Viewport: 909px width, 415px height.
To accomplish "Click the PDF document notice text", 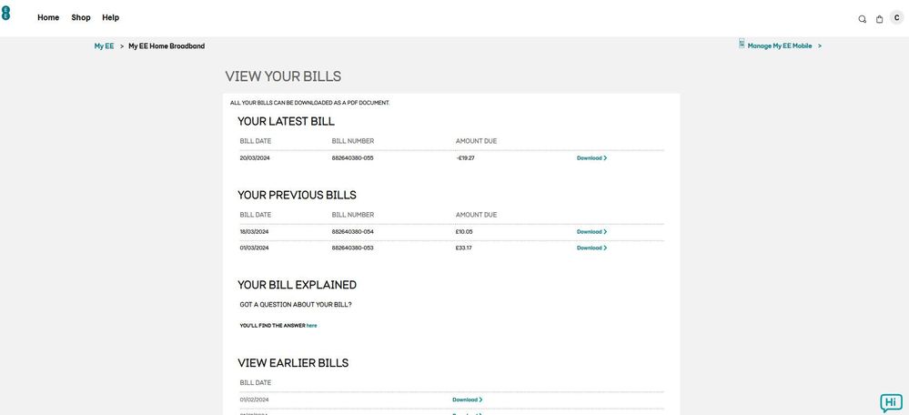I will (x=310, y=103).
